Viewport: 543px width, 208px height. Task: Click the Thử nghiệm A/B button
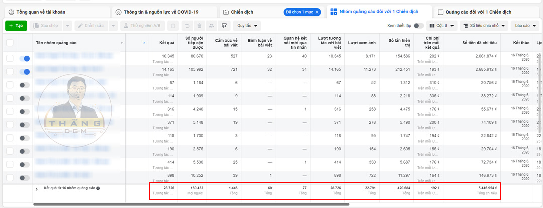coord(143,26)
